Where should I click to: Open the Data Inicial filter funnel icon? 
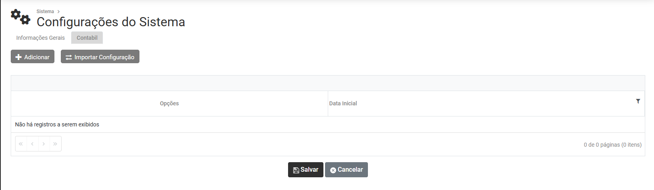[638, 101]
